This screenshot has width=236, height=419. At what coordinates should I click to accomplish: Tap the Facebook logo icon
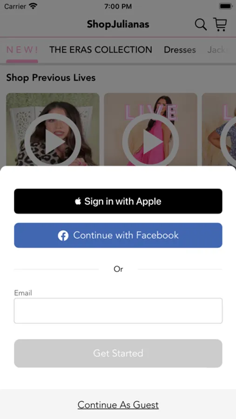click(x=63, y=236)
